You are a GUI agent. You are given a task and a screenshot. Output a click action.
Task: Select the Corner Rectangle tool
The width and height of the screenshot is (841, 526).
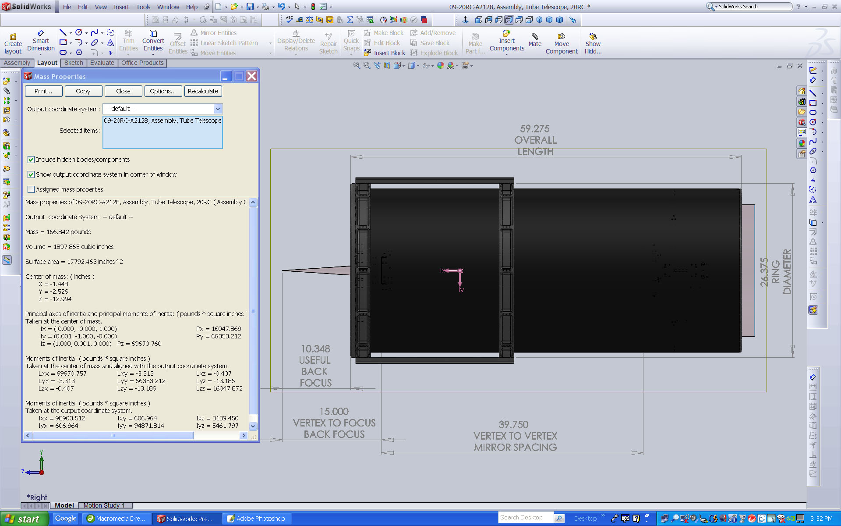click(63, 43)
